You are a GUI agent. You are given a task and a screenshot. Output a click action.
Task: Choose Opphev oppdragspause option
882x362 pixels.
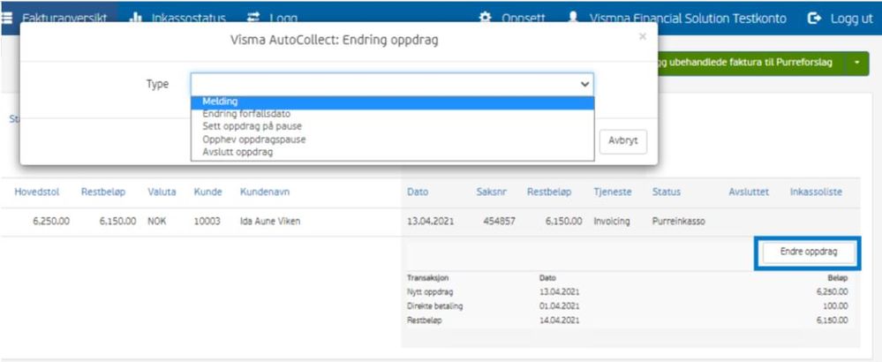tap(392, 139)
